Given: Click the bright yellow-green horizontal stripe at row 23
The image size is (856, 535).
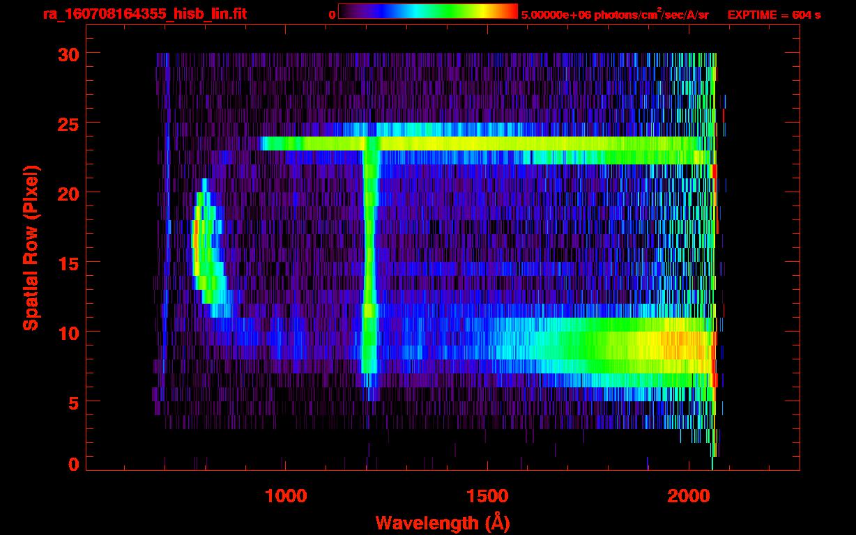Looking at the screenshot, I should [488, 144].
